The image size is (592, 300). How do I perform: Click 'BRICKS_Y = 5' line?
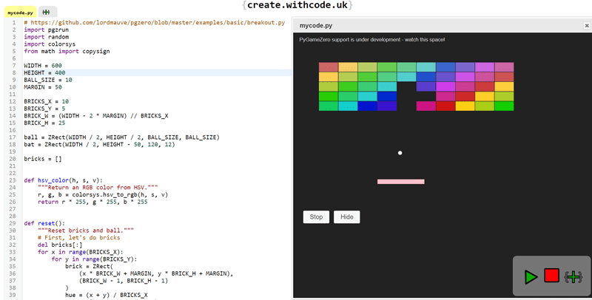44,109
